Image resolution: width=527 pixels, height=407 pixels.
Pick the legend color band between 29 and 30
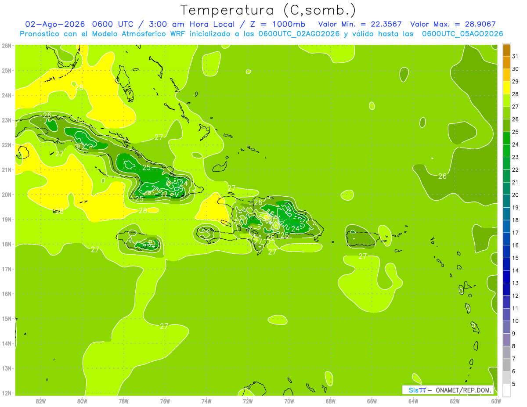tap(506, 75)
